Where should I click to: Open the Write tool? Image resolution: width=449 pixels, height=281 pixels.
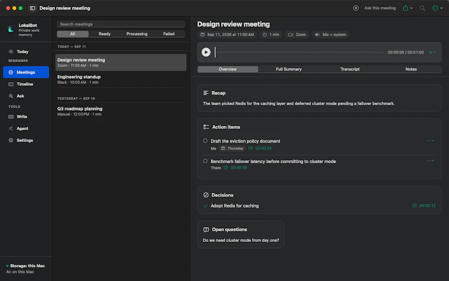(x=26, y=117)
